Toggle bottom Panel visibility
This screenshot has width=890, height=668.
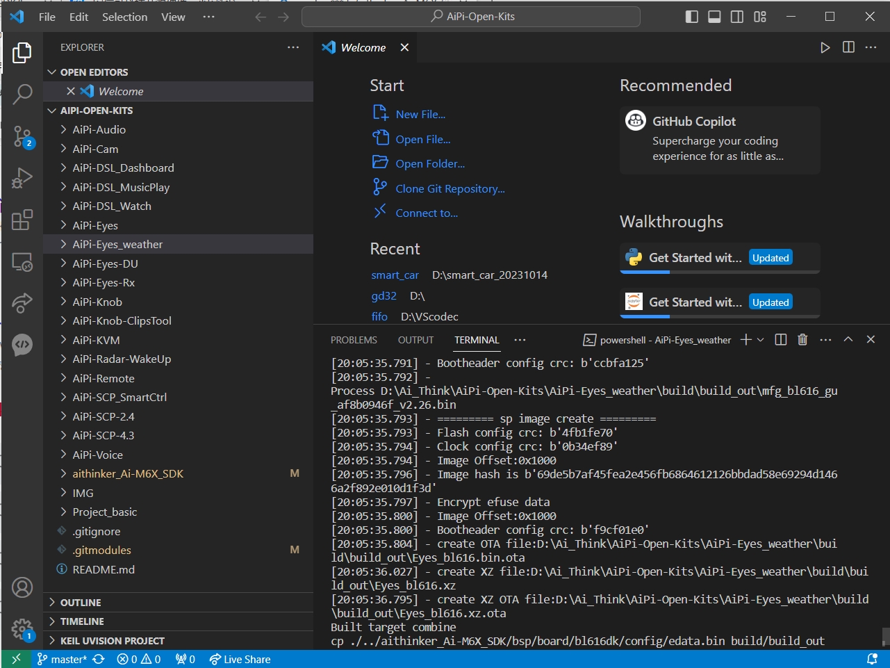(x=714, y=17)
